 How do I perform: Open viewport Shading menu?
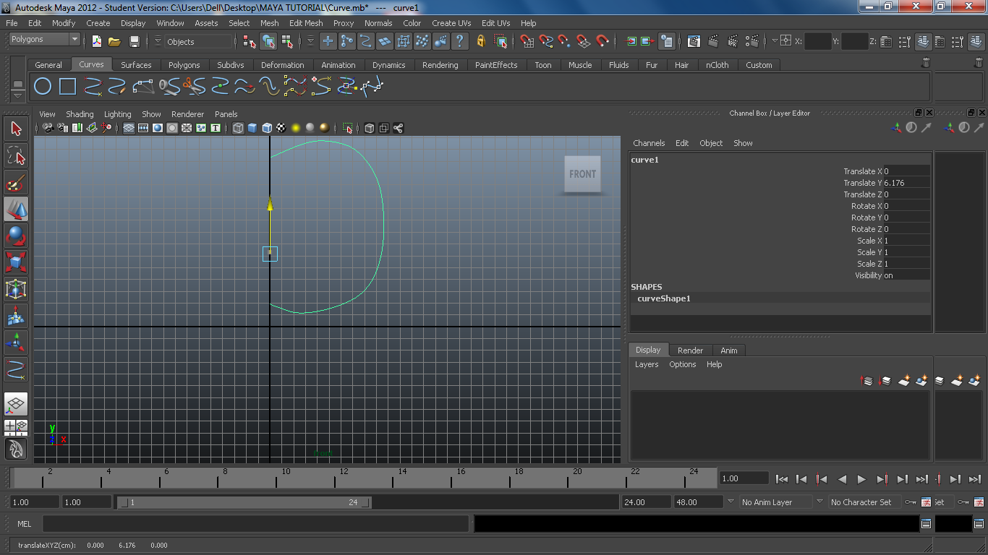80,114
